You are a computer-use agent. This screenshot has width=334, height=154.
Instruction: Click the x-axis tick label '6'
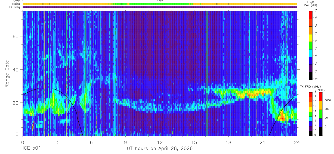click(x=91, y=142)
